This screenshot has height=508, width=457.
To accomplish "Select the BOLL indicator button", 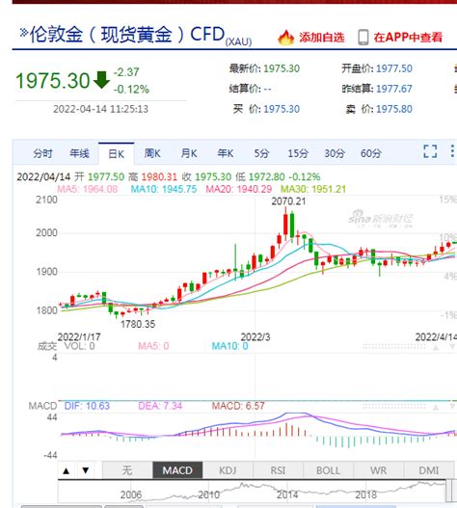I will (x=329, y=470).
